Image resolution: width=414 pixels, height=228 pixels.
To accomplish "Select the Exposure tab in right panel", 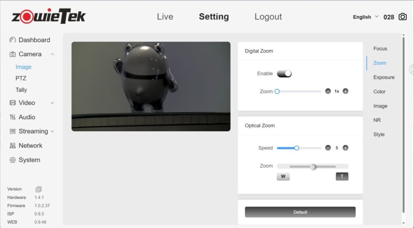I will [x=384, y=77].
